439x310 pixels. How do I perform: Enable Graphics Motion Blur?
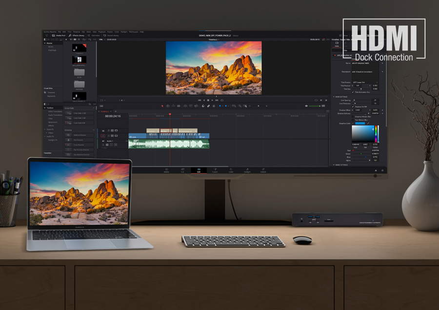point(353,117)
